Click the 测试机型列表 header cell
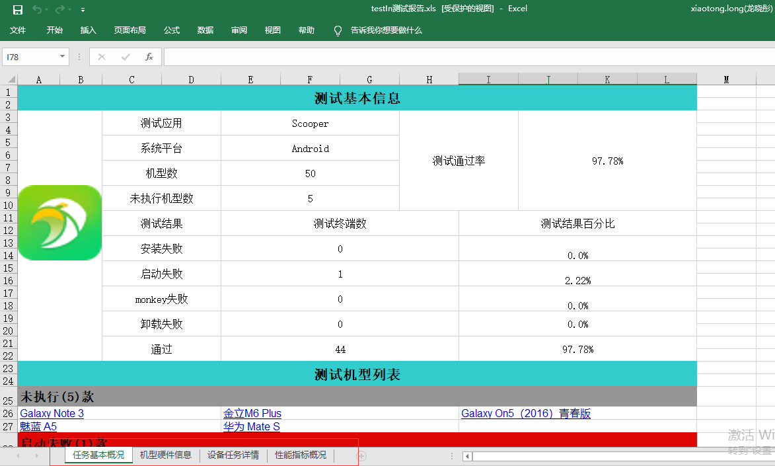 tap(357, 374)
